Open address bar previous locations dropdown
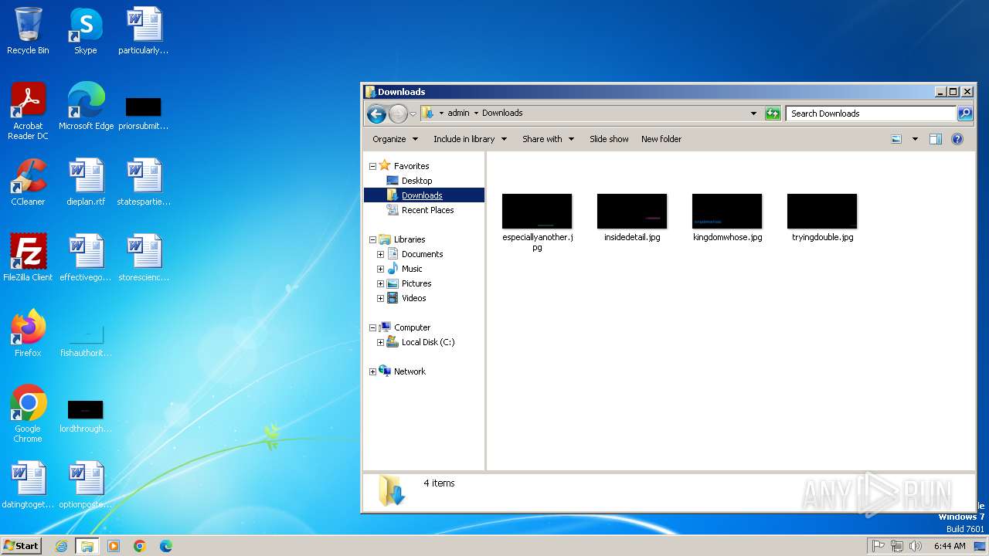The width and height of the screenshot is (989, 556). pyautogui.click(x=754, y=114)
